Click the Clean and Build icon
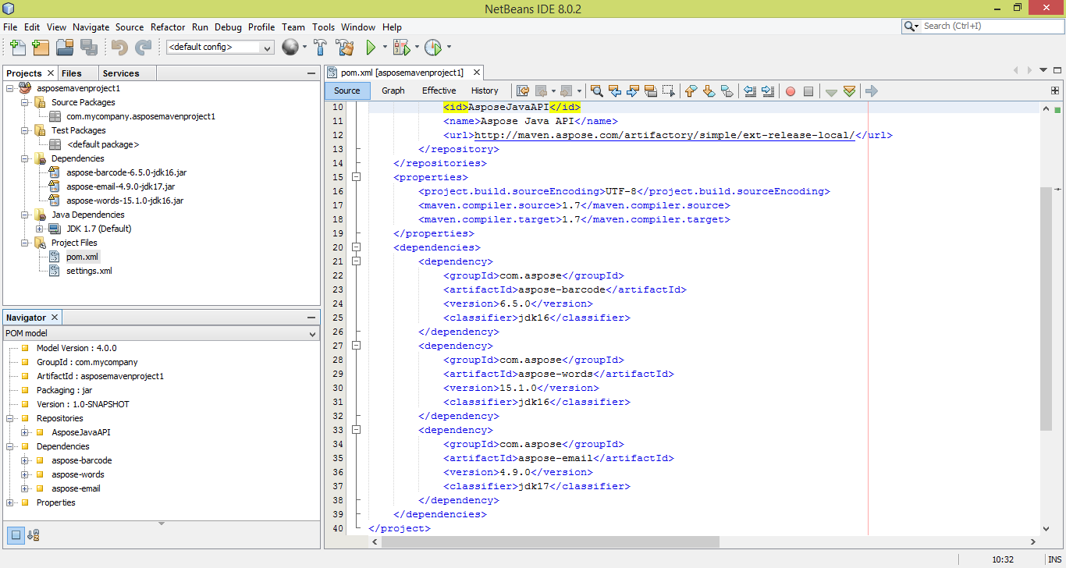1066x568 pixels. coord(345,48)
